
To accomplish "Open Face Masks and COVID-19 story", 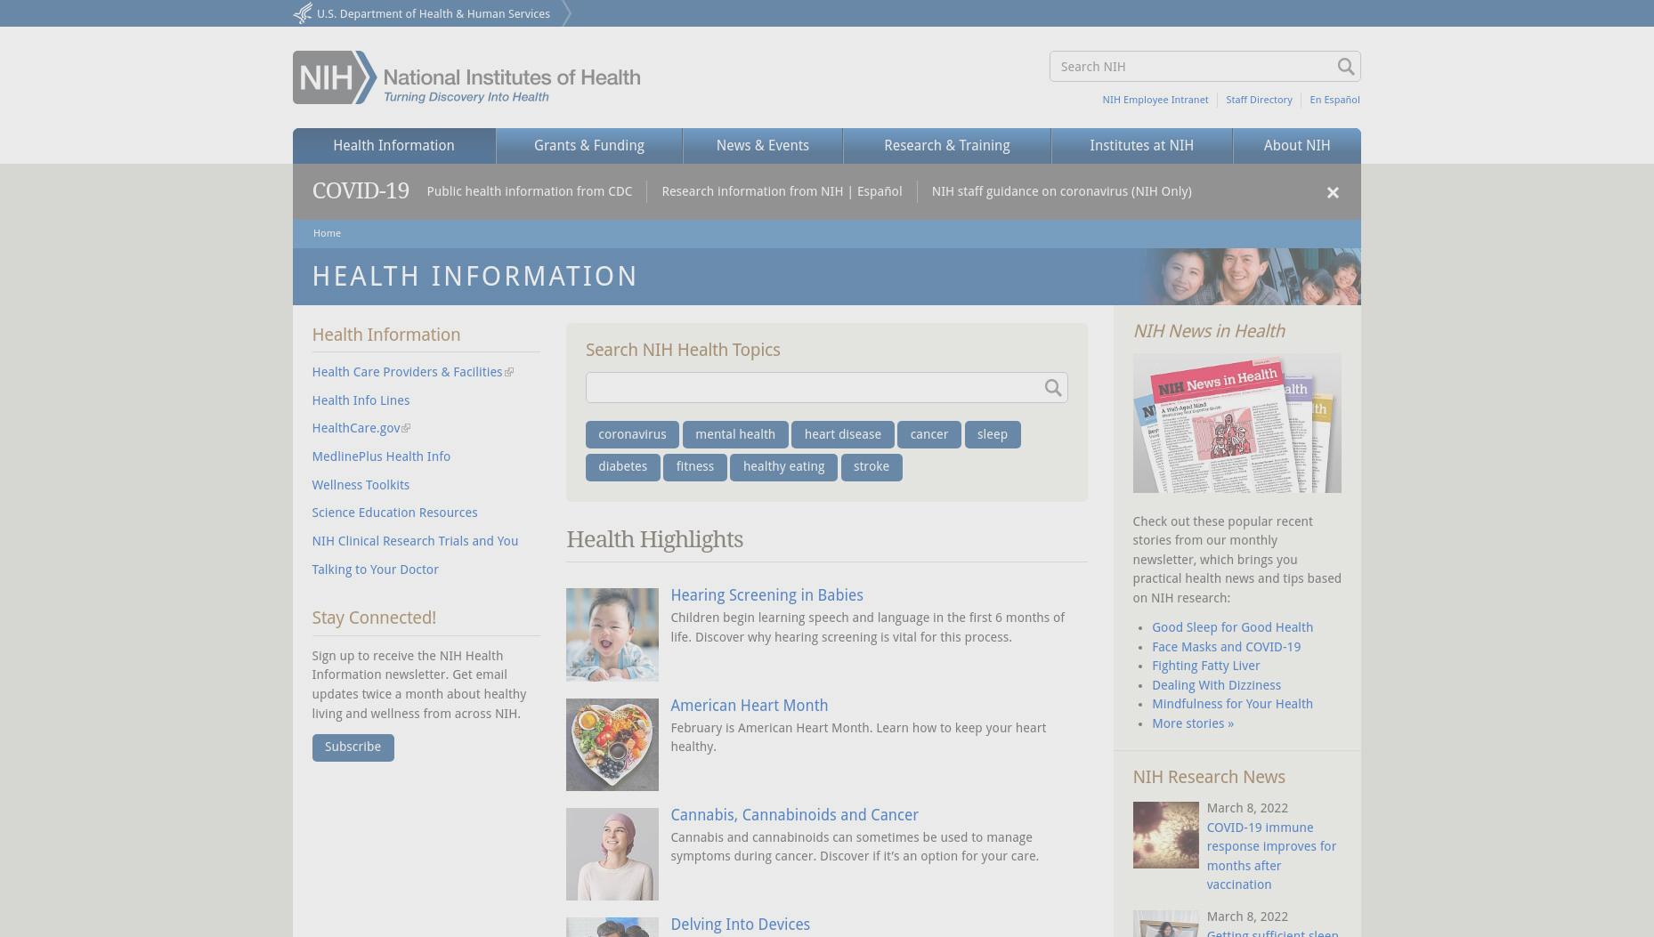I will pyautogui.click(x=1226, y=647).
